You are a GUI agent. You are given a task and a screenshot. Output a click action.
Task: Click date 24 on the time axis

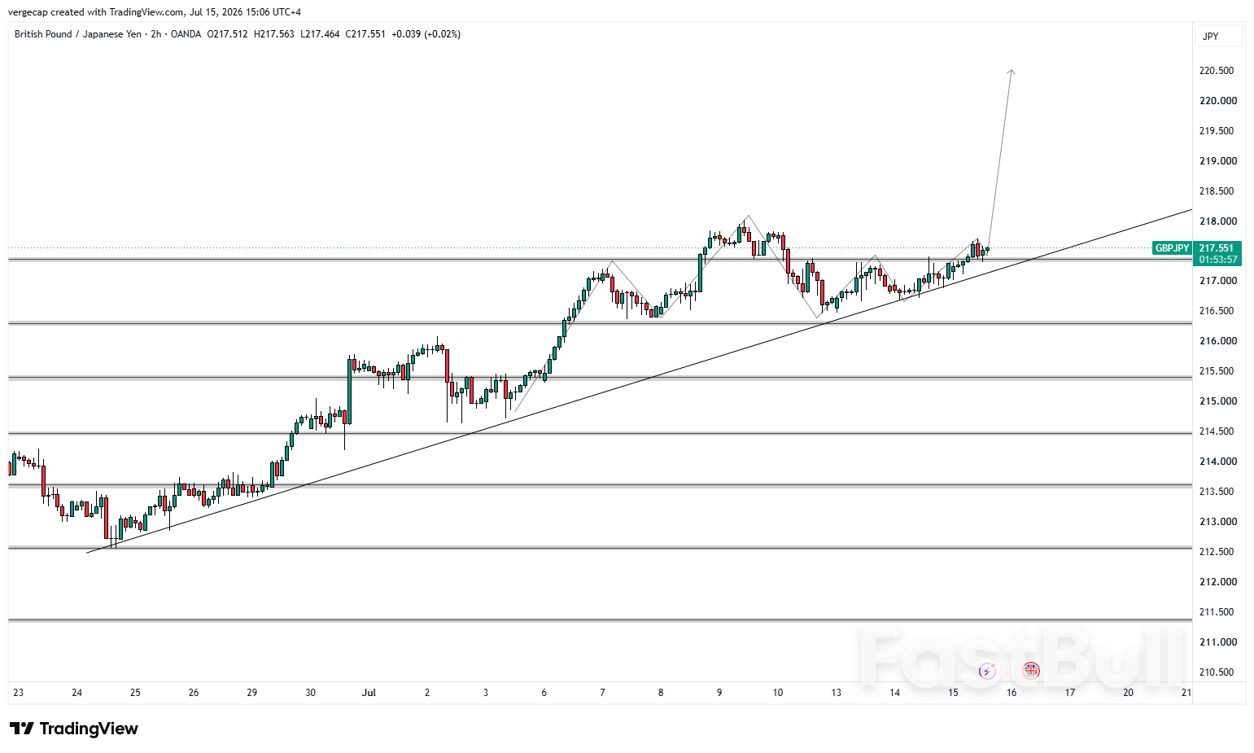[76, 693]
